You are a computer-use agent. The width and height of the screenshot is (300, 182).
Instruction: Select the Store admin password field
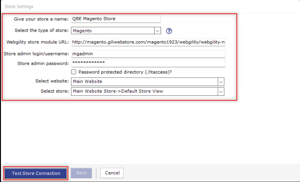[x=148, y=63]
